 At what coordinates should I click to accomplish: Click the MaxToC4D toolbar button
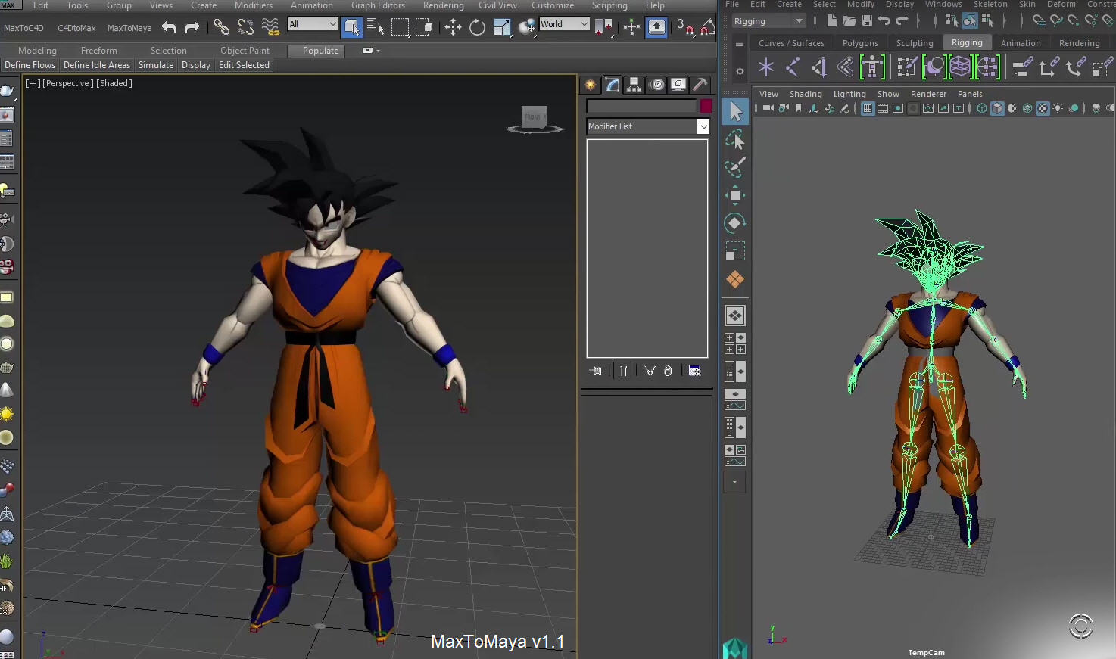pyautogui.click(x=23, y=28)
